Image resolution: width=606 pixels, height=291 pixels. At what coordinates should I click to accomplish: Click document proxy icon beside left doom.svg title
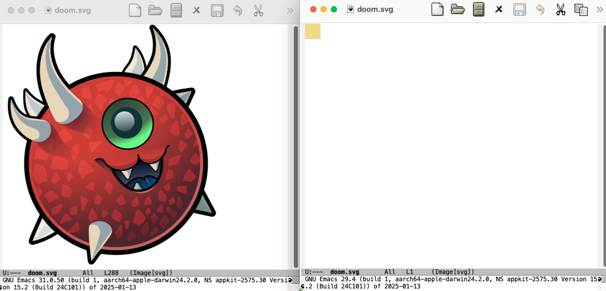pos(48,10)
